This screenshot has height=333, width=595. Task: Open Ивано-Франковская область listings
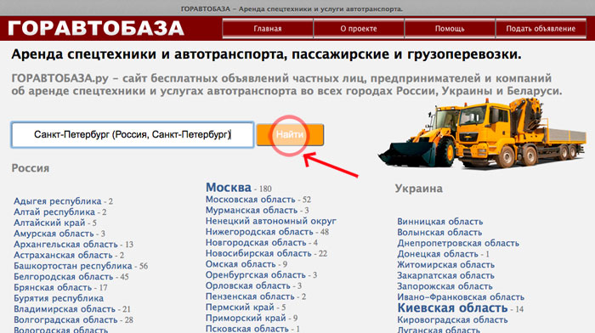(x=461, y=297)
